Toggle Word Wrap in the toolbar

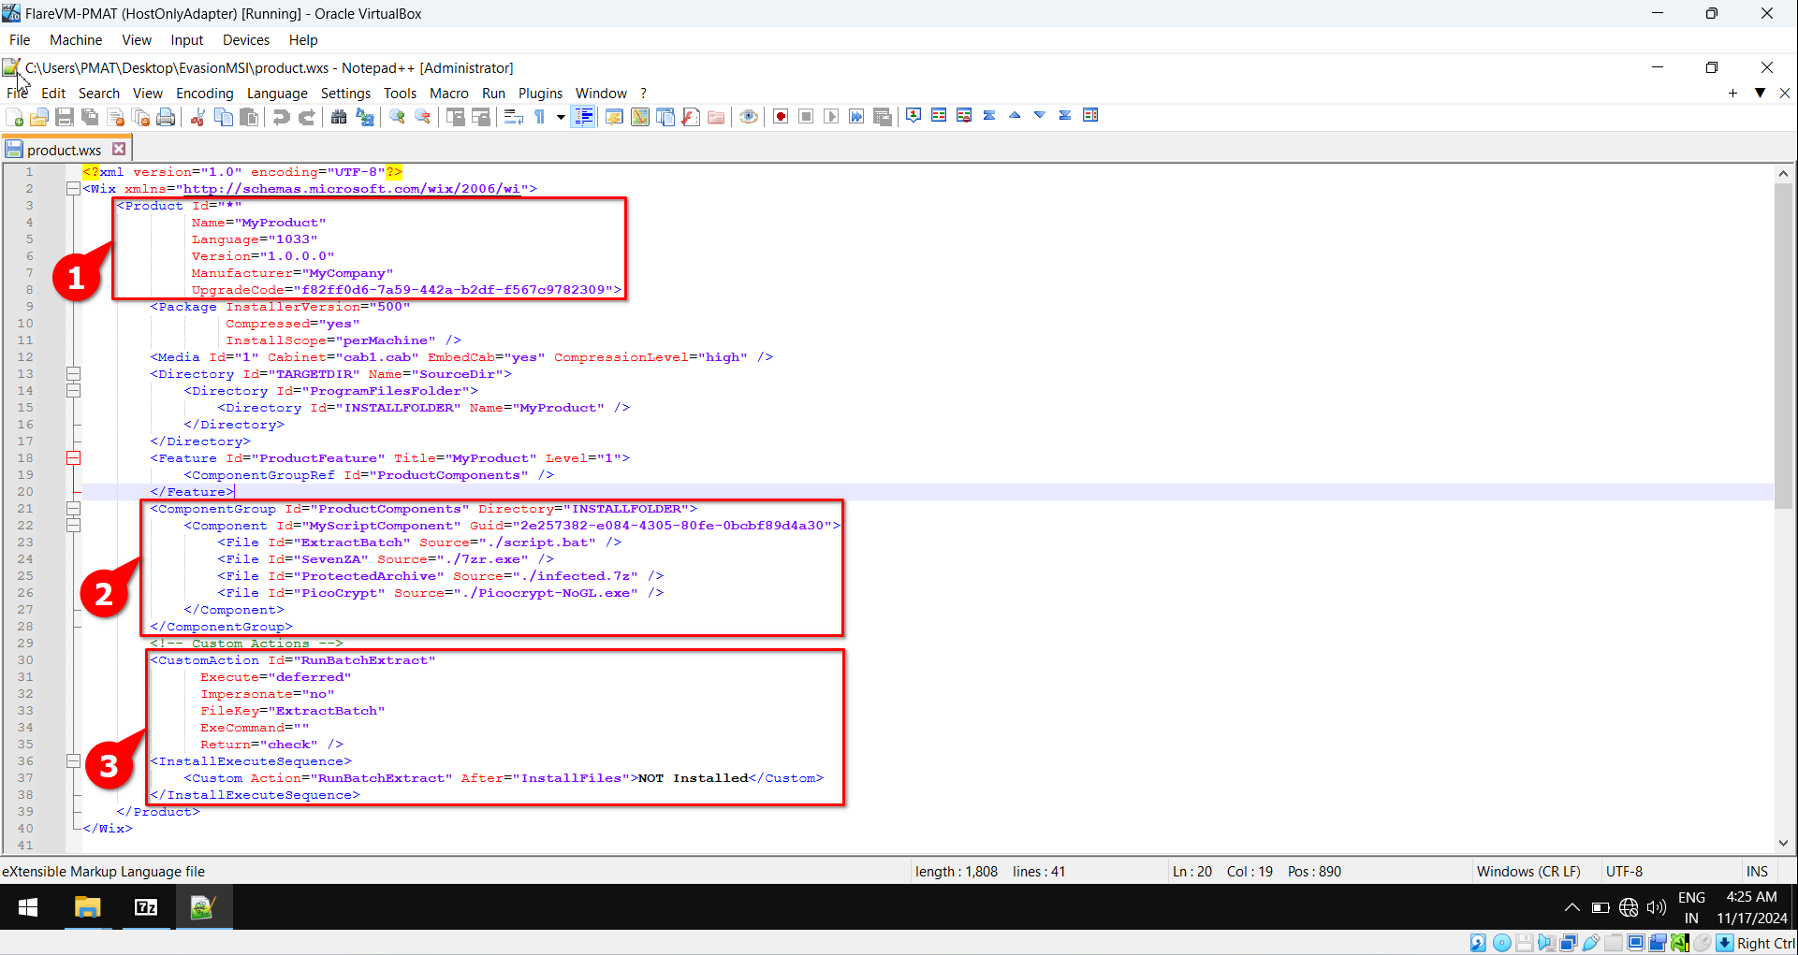(x=513, y=117)
